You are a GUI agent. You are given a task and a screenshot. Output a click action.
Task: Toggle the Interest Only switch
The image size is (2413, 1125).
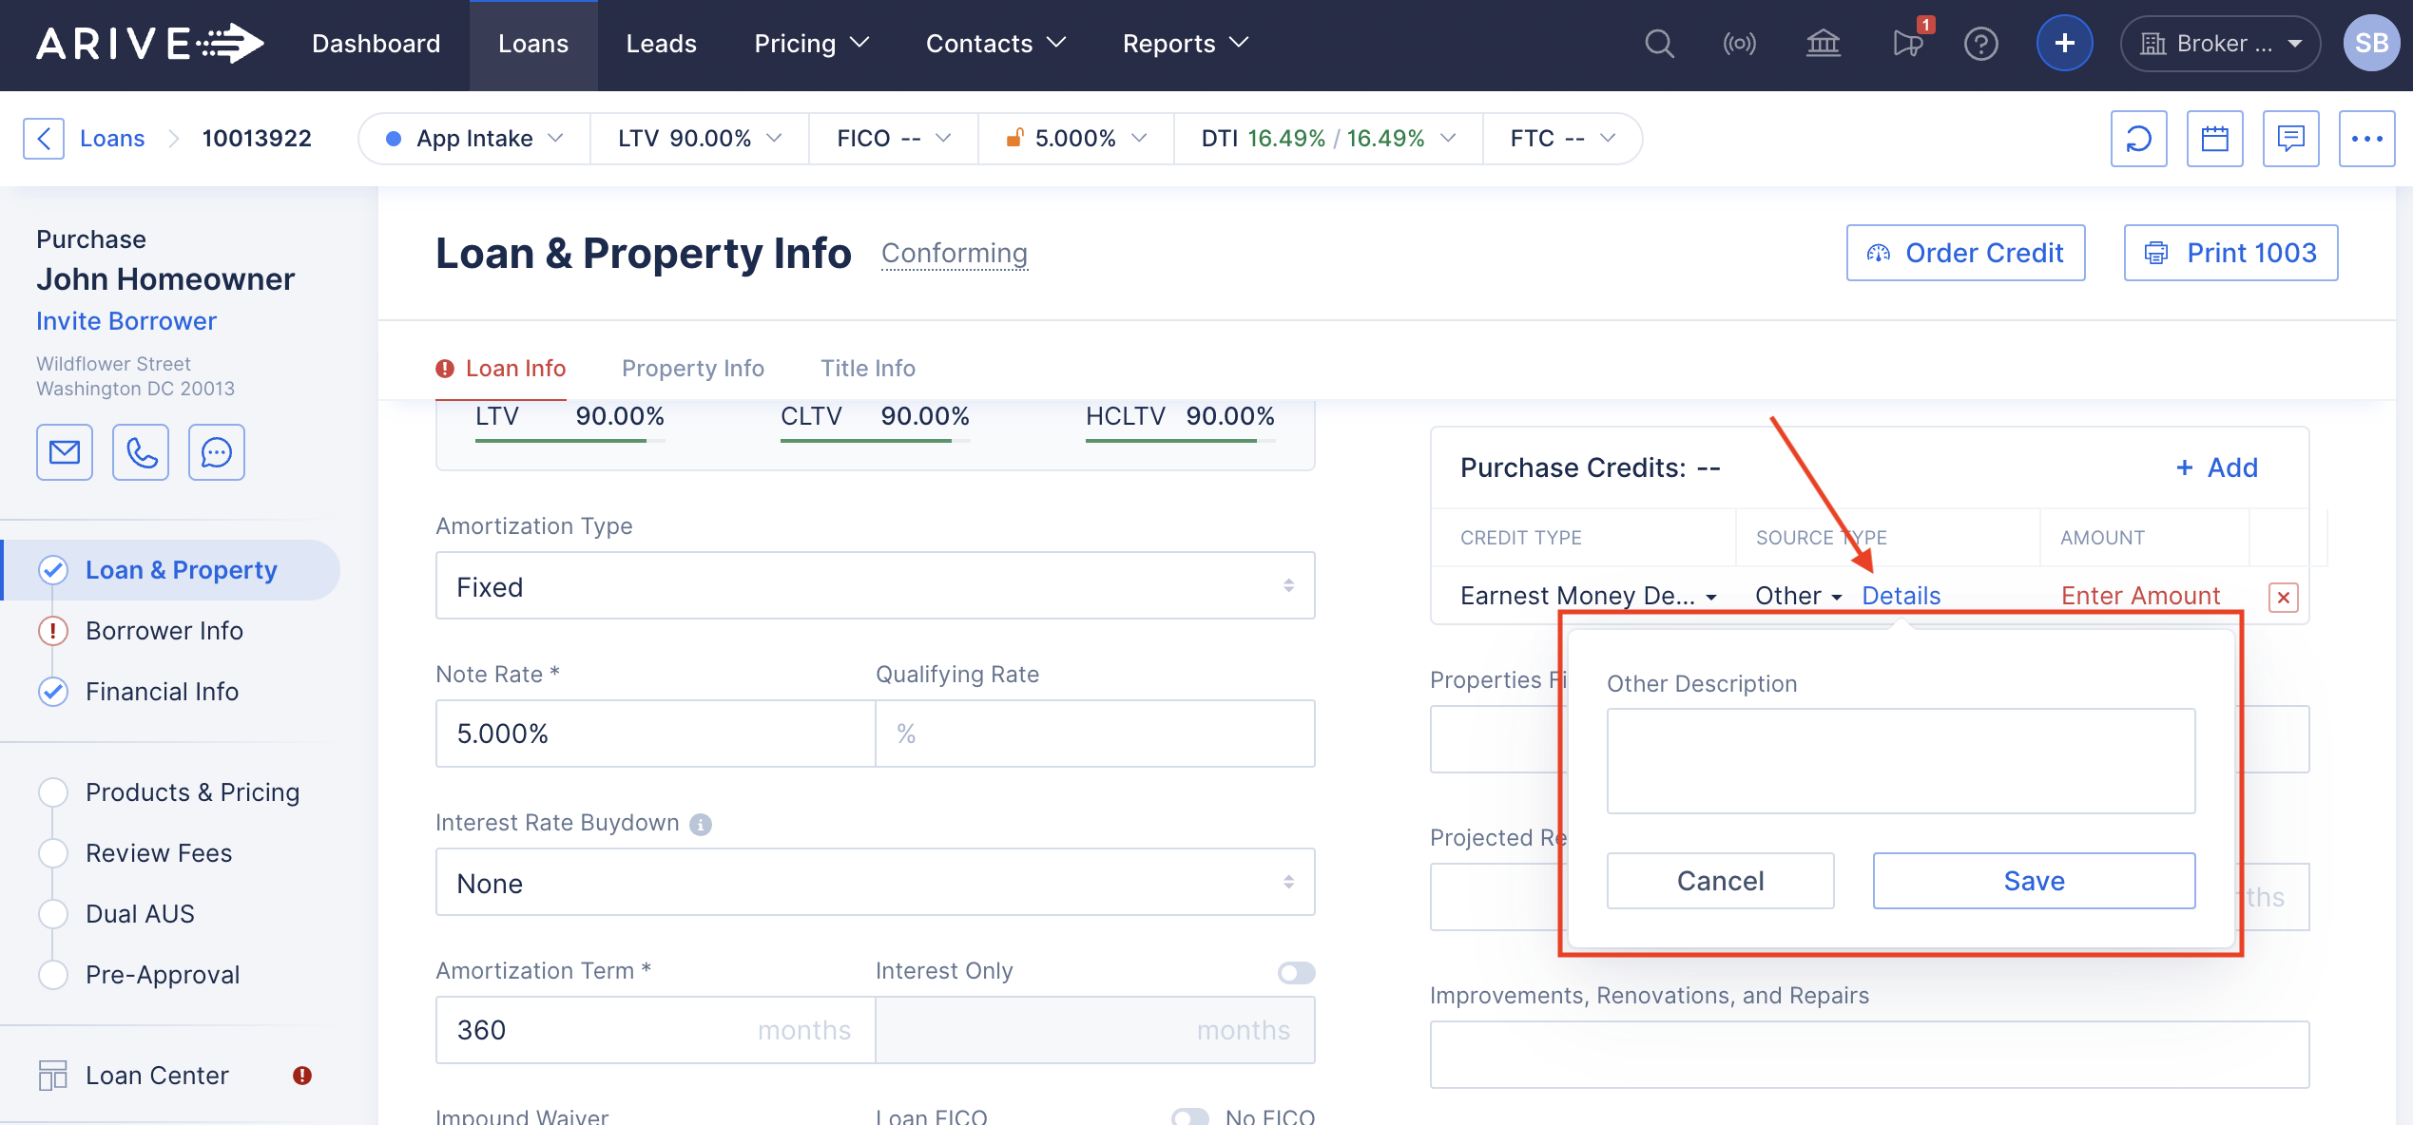1296,972
